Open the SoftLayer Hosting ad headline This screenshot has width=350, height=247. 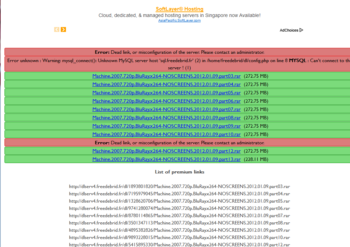(x=180, y=9)
